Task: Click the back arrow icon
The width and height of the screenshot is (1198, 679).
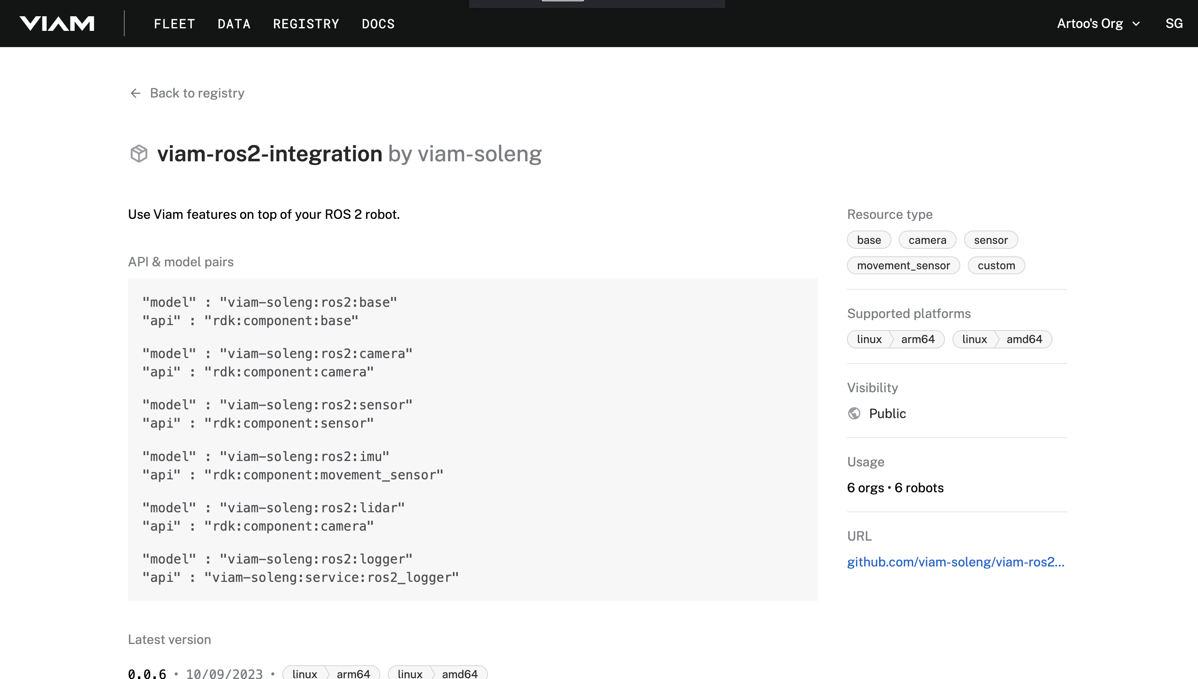Action: tap(135, 93)
